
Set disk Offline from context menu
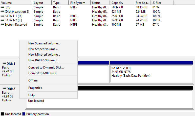point(49,80)
